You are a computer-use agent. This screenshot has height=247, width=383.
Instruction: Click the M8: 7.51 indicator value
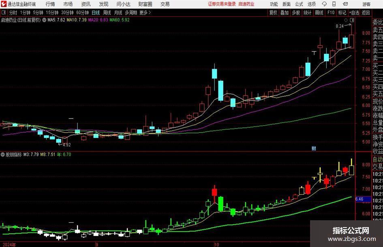[x=48, y=155]
